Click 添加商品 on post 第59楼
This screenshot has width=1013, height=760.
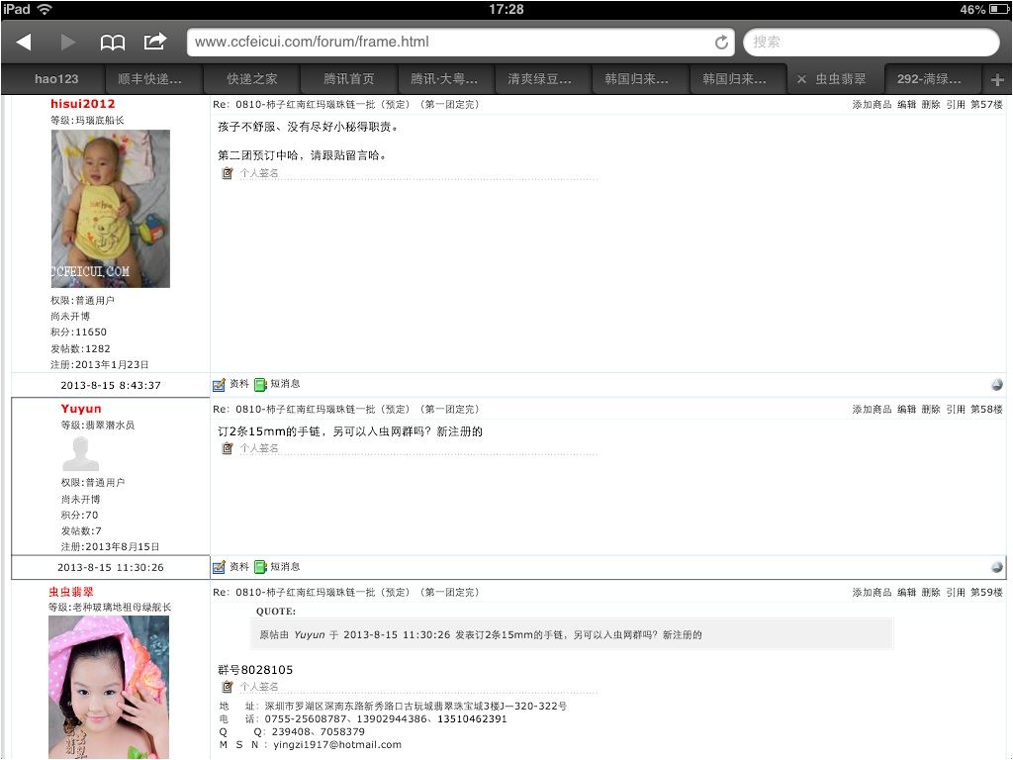tap(872, 593)
